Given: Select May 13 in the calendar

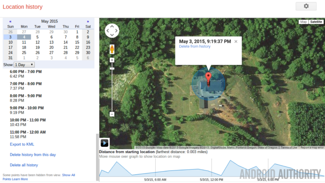Looking at the screenshot, I should pos(51,42).
